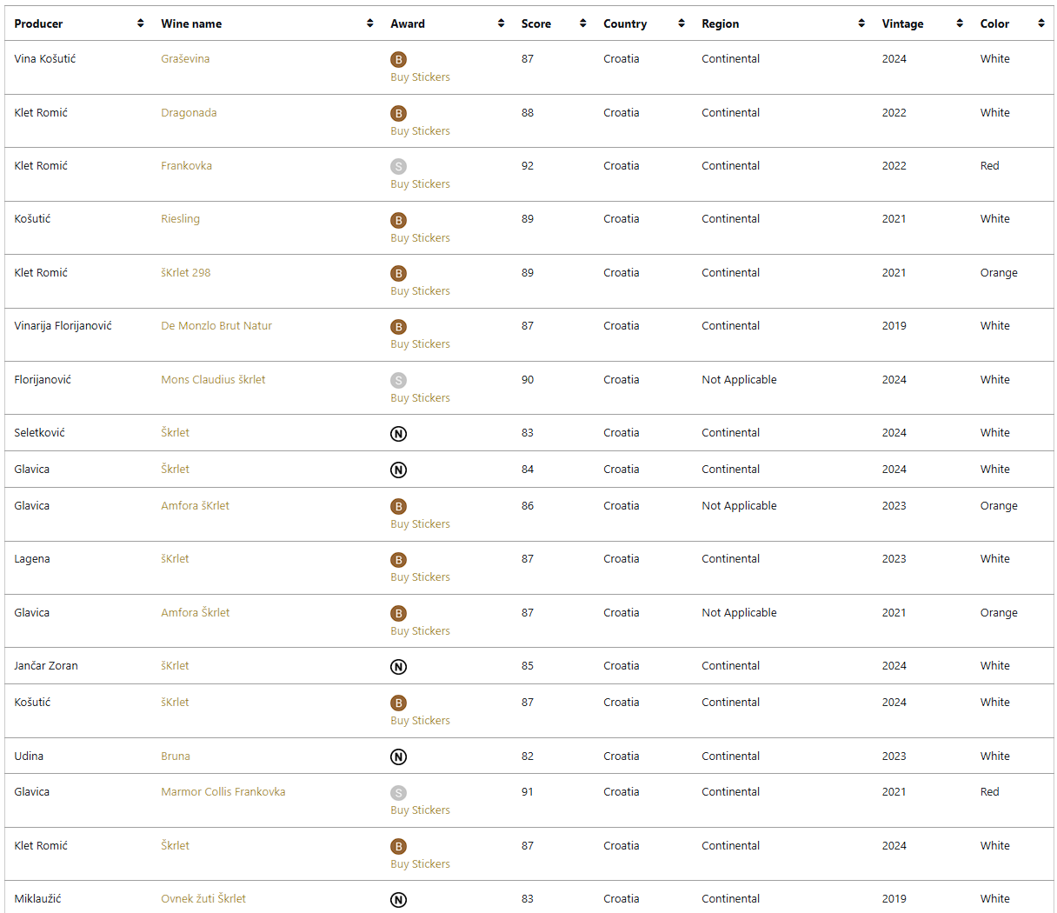Sort table using Score column arrows
Image resolution: width=1057 pixels, height=913 pixels.
pos(582,23)
